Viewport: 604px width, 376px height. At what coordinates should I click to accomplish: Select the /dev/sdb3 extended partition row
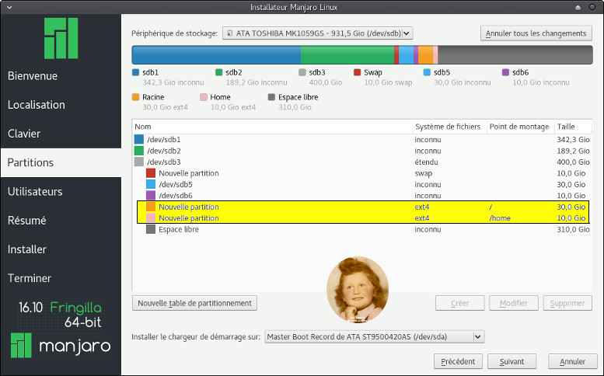[272, 162]
